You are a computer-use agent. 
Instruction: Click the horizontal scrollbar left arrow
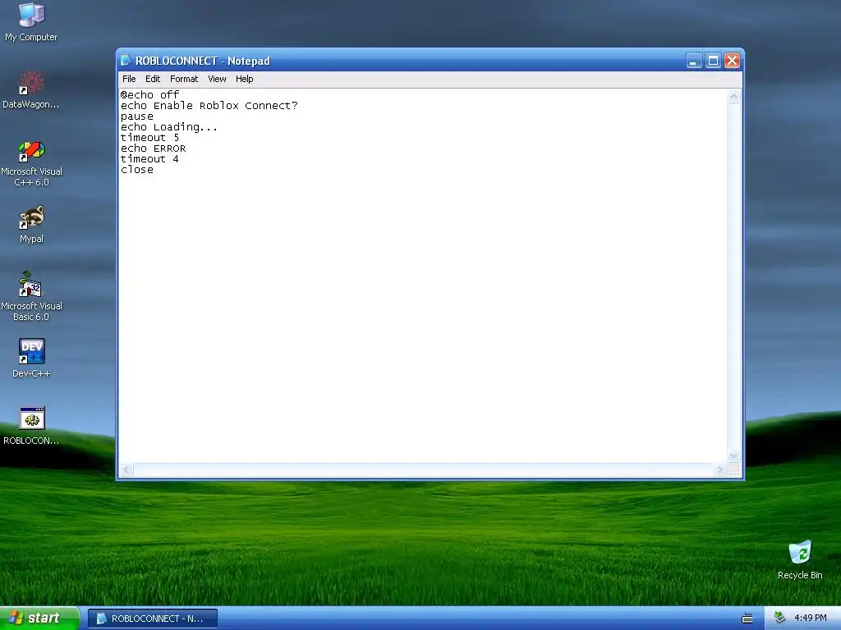(126, 470)
